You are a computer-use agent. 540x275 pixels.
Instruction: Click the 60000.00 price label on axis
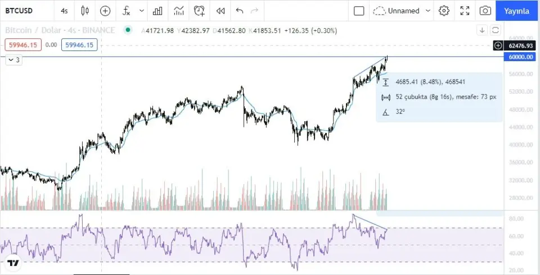[520, 57]
